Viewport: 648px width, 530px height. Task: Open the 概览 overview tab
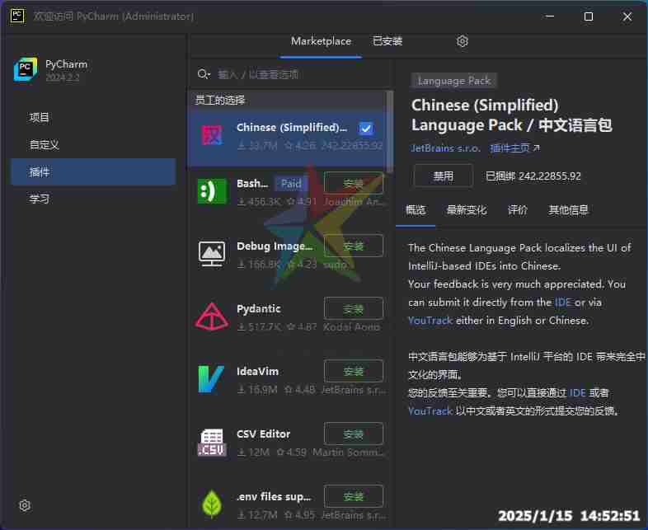click(x=416, y=210)
